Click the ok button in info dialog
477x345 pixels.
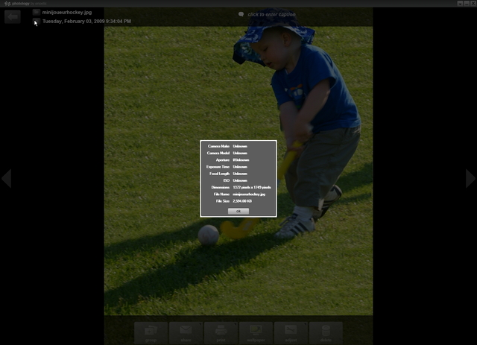click(238, 211)
